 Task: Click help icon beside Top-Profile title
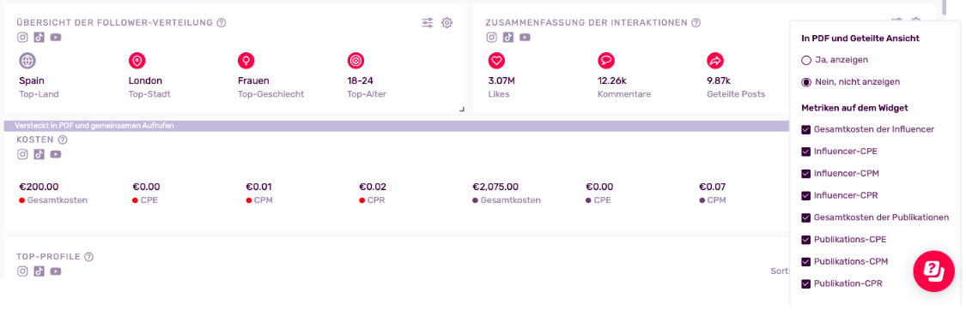click(x=88, y=256)
